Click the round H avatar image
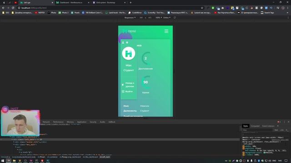This screenshot has height=163, width=291. [128, 53]
